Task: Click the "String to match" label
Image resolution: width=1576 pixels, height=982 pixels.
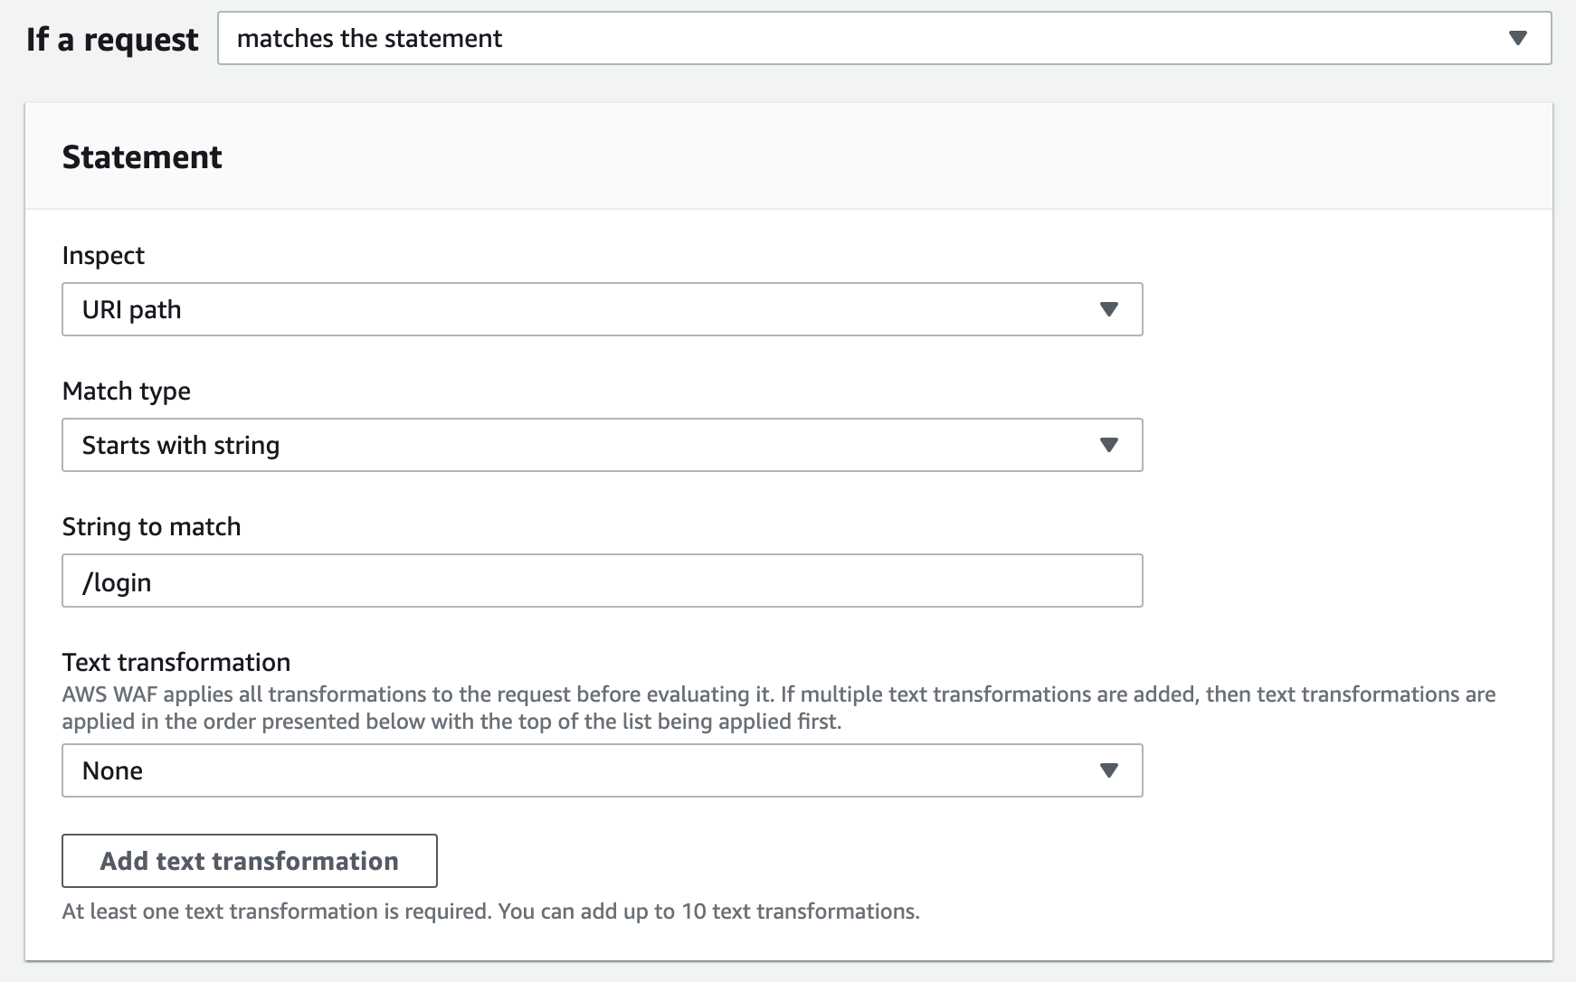Action: [151, 525]
